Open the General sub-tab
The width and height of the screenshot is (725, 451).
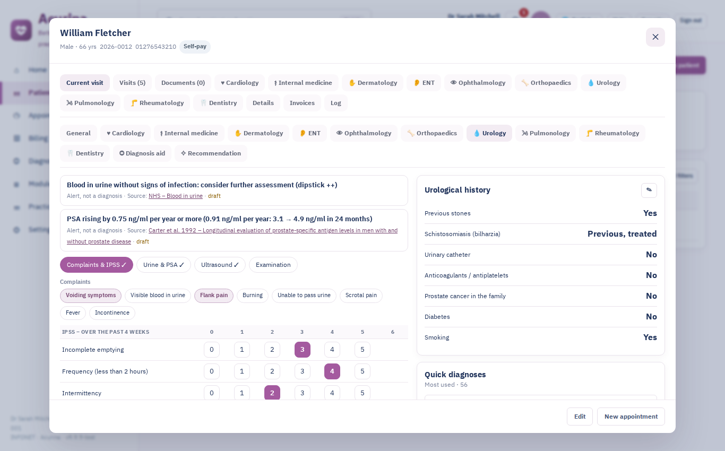[x=79, y=133]
